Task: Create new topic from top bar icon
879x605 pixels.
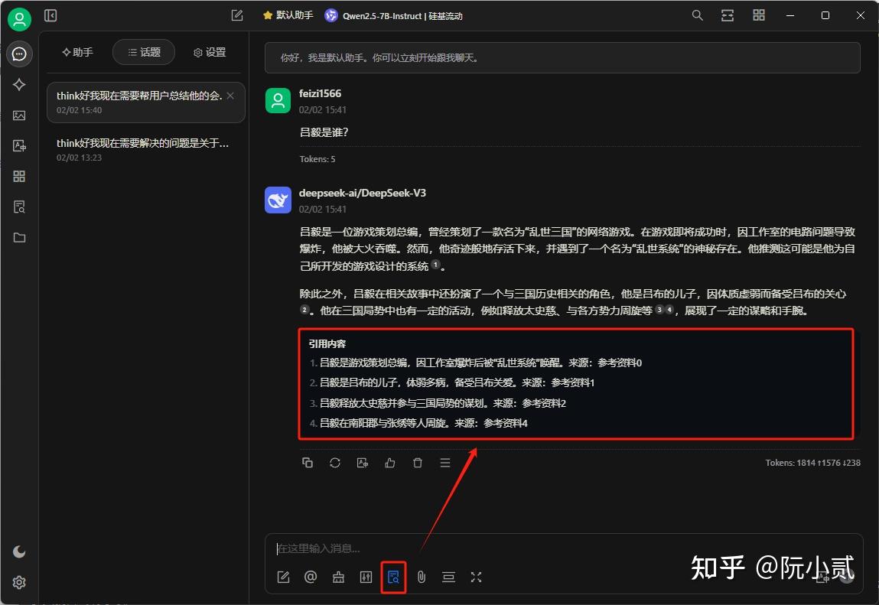Action: click(237, 16)
